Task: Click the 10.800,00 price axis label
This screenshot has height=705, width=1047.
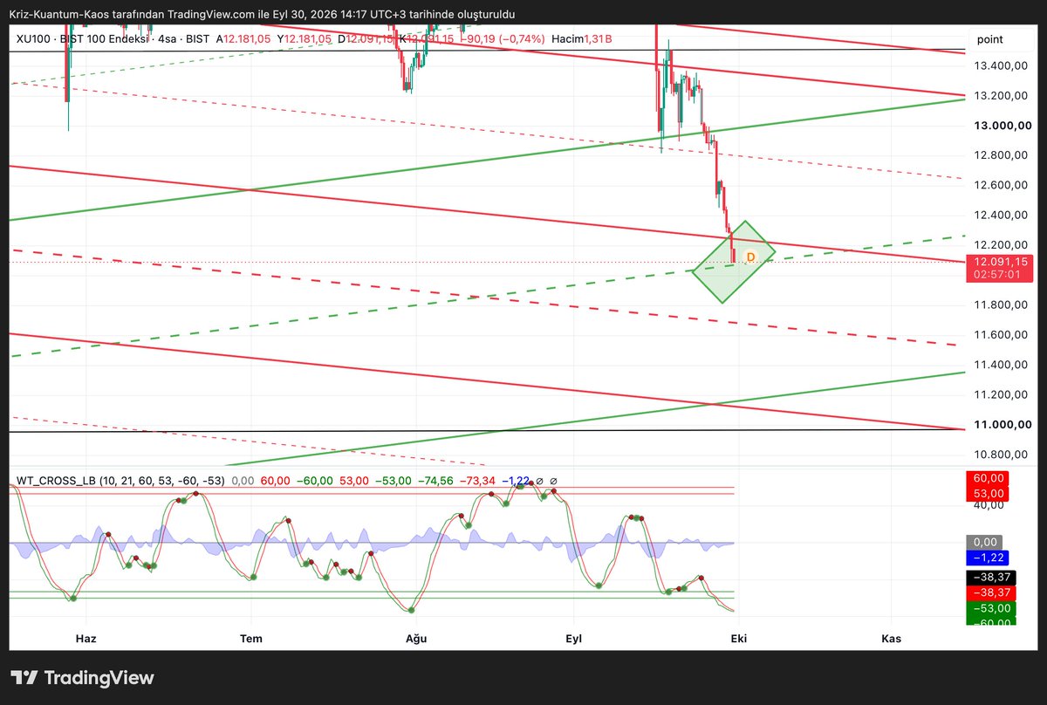Action: (x=1002, y=455)
